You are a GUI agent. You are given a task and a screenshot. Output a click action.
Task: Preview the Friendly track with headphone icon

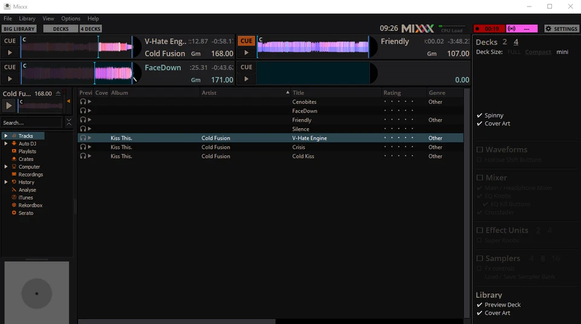click(x=83, y=120)
